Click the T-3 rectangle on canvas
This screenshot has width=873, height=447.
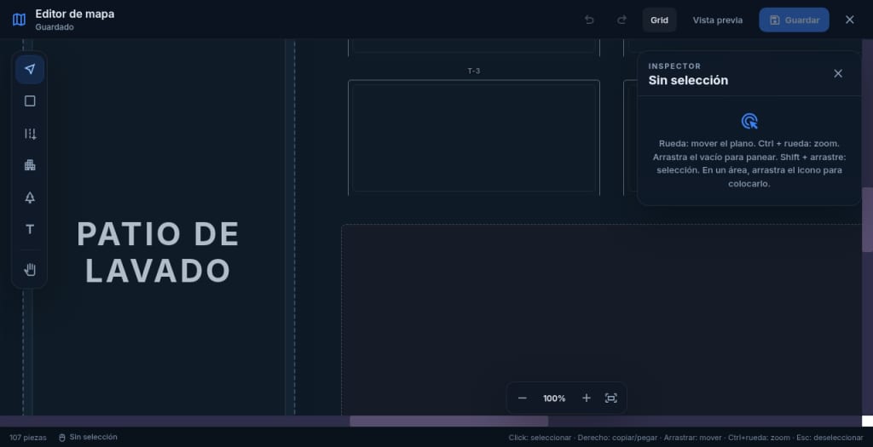[x=474, y=137]
